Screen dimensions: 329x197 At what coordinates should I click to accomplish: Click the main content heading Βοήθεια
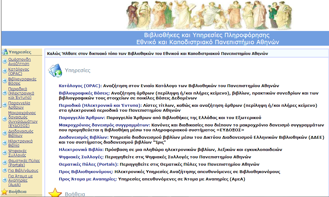[75, 194]
